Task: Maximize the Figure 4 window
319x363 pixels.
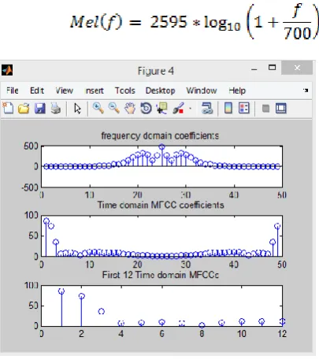Action: (x=272, y=68)
